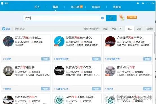
Task: Click 搜索不到我的群? link
Action: [x=92, y=29]
